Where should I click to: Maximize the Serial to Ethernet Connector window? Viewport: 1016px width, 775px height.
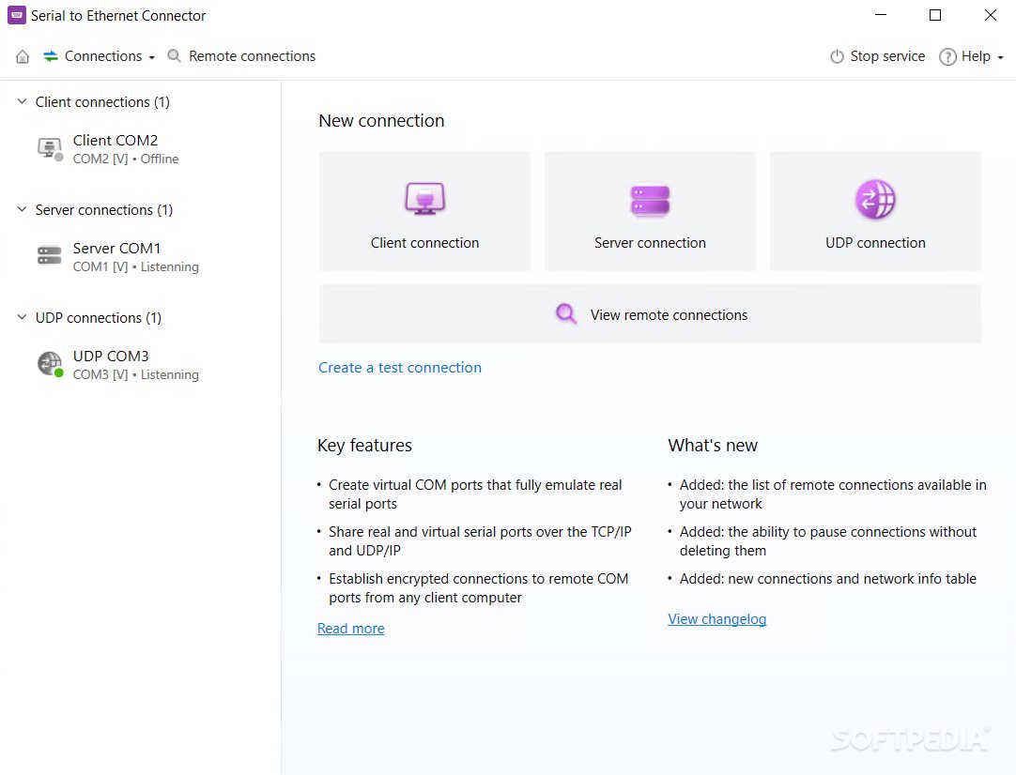pos(935,15)
